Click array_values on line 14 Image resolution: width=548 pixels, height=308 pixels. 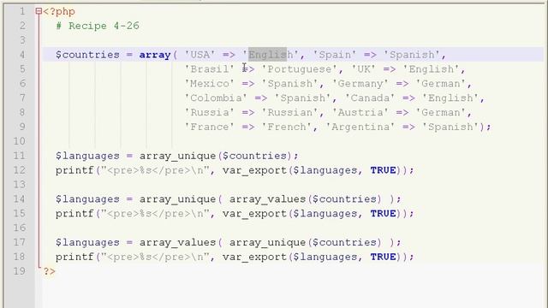coord(267,199)
